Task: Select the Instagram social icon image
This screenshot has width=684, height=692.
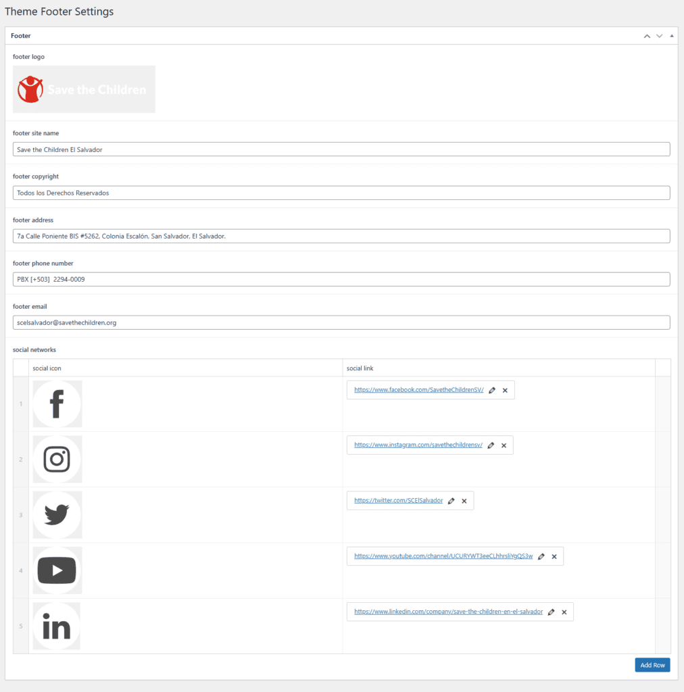Action: pos(57,459)
